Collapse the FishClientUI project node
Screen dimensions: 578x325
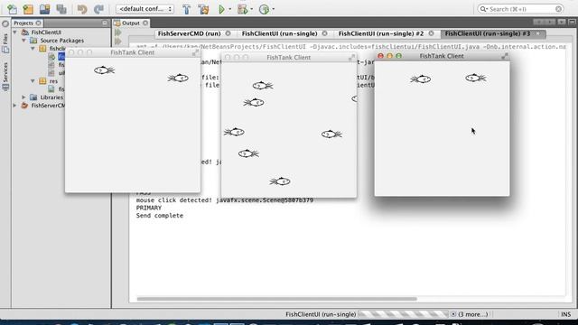(x=15, y=32)
